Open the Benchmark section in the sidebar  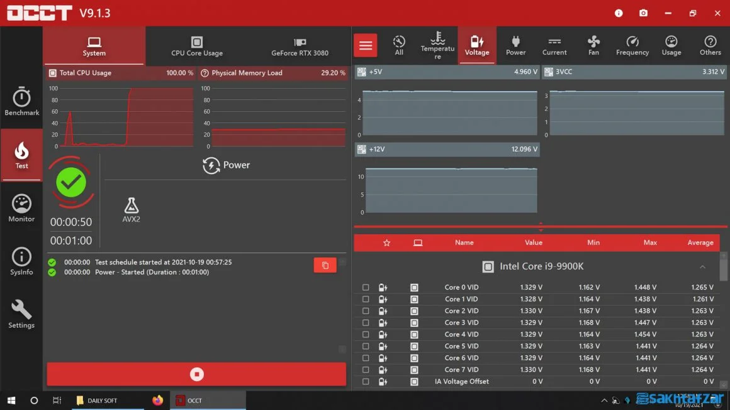click(x=21, y=101)
